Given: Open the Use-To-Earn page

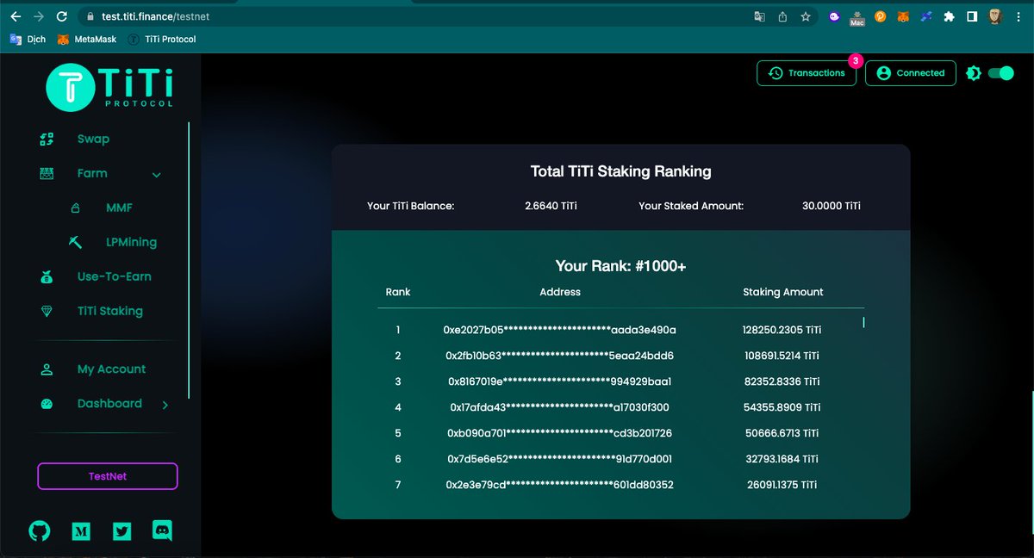Looking at the screenshot, I should tap(114, 276).
